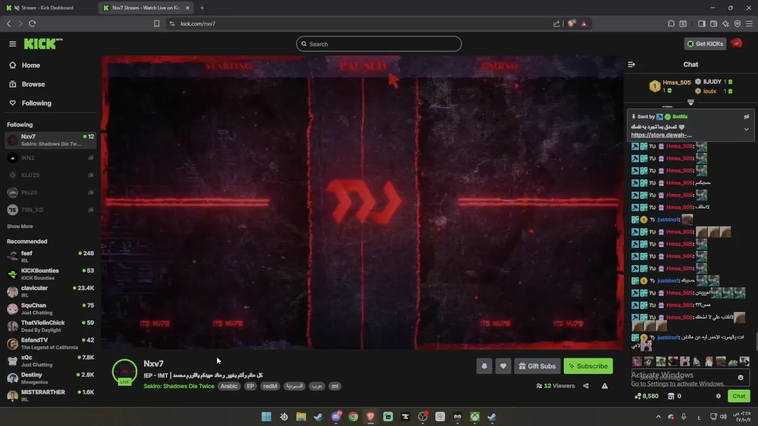Bookmark this page icon in address bar

click(156, 24)
